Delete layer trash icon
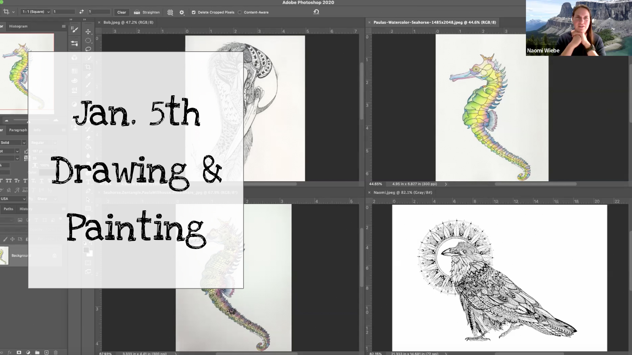Image resolution: width=632 pixels, height=355 pixels. pos(56,352)
